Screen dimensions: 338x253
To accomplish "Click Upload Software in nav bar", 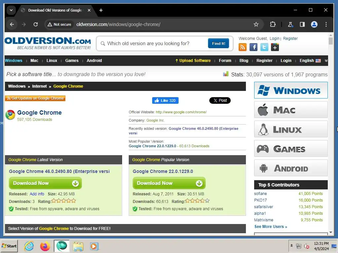I will point(193,61).
